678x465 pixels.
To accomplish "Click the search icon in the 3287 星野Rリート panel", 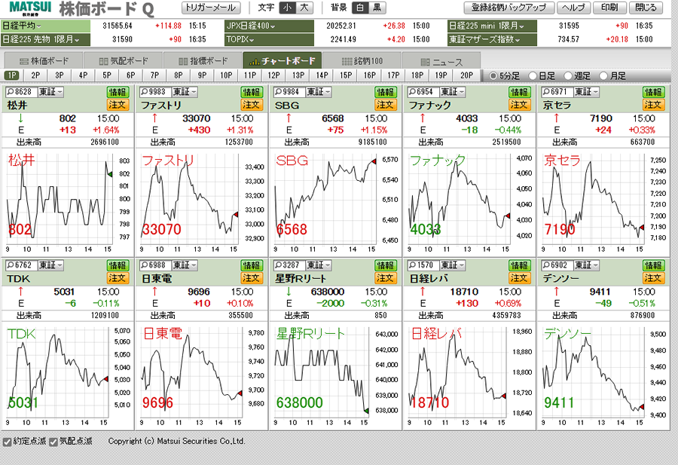I will 278,265.
